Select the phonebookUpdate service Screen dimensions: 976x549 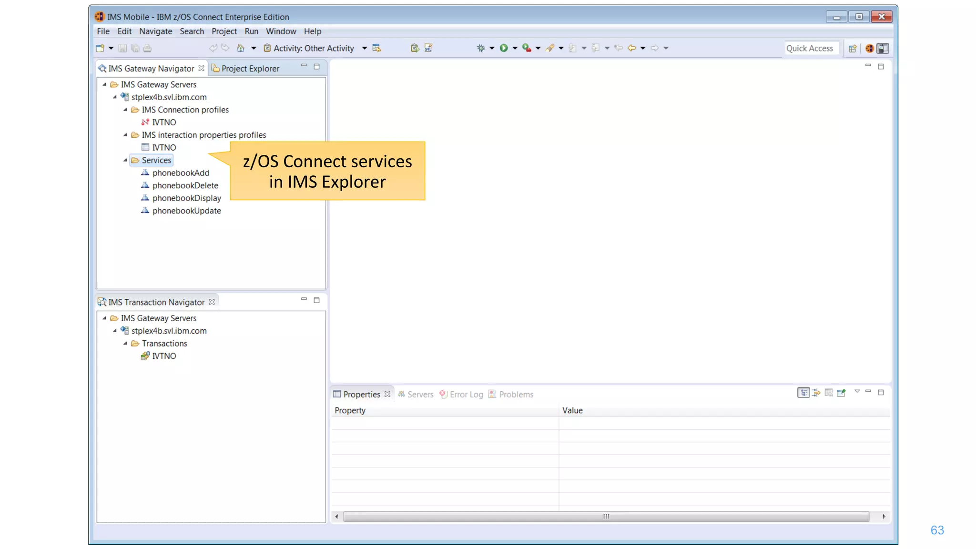coord(181,211)
